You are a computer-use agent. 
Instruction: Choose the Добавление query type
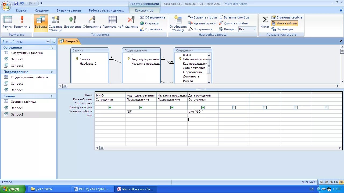tap(73, 22)
